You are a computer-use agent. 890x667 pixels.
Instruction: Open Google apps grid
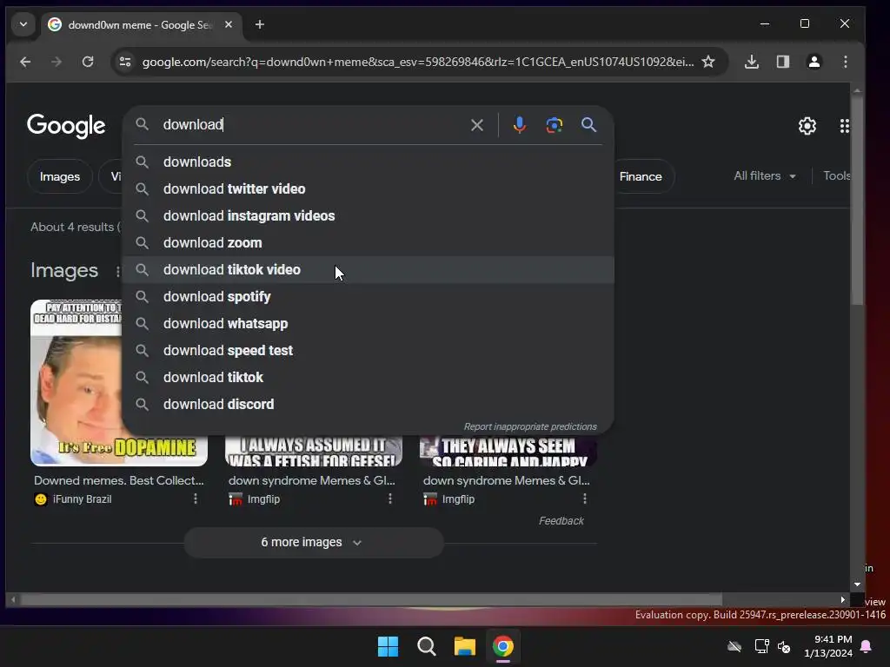click(844, 125)
